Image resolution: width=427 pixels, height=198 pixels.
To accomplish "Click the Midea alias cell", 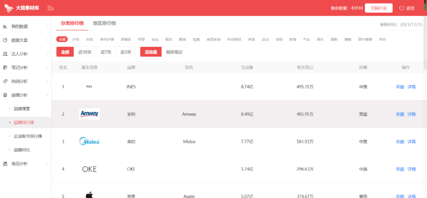I will (x=189, y=142).
